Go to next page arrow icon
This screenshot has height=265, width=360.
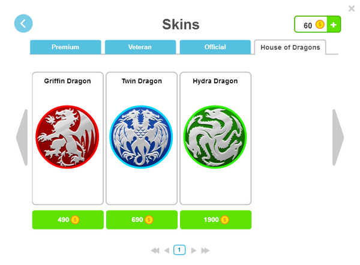pos(194,251)
